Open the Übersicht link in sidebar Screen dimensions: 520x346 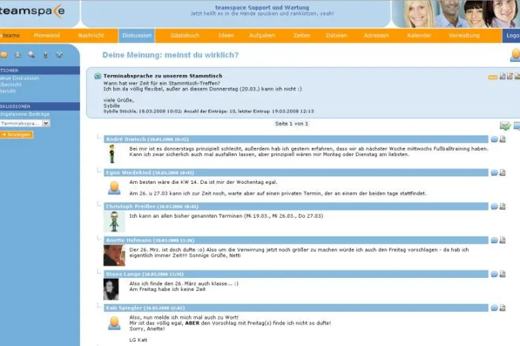11,84
